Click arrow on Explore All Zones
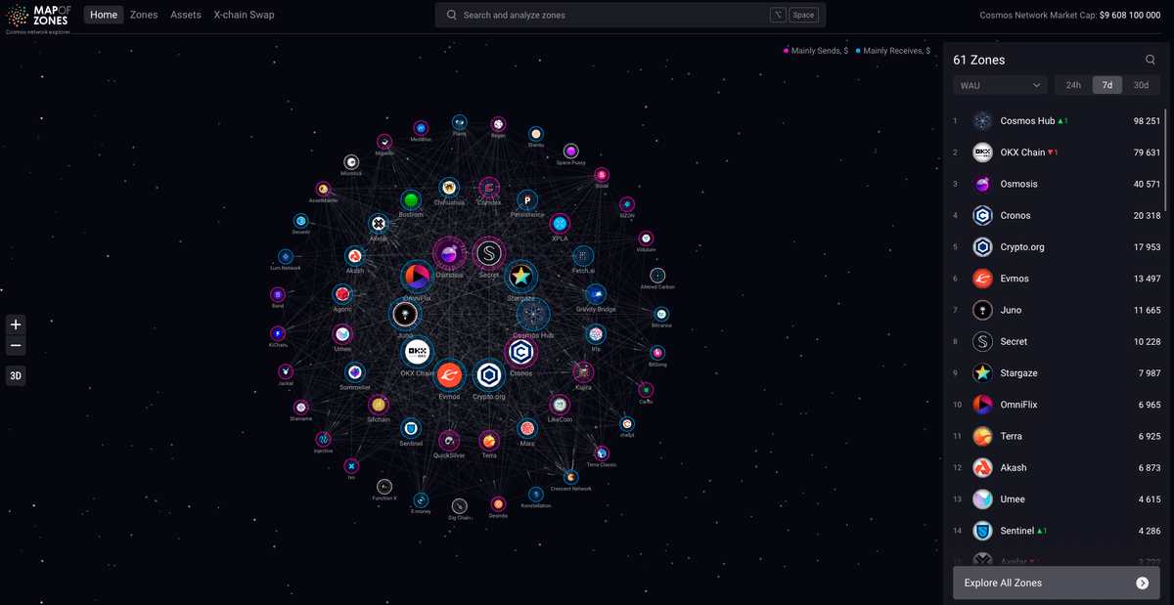 (x=1142, y=583)
